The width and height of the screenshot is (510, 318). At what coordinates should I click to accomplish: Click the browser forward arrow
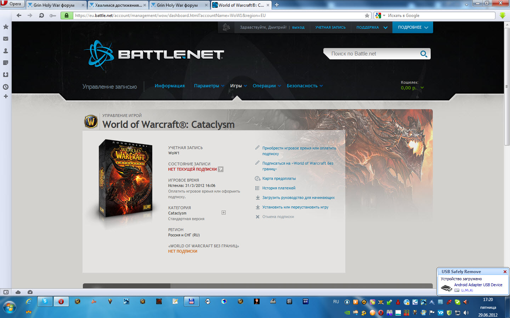(30, 16)
